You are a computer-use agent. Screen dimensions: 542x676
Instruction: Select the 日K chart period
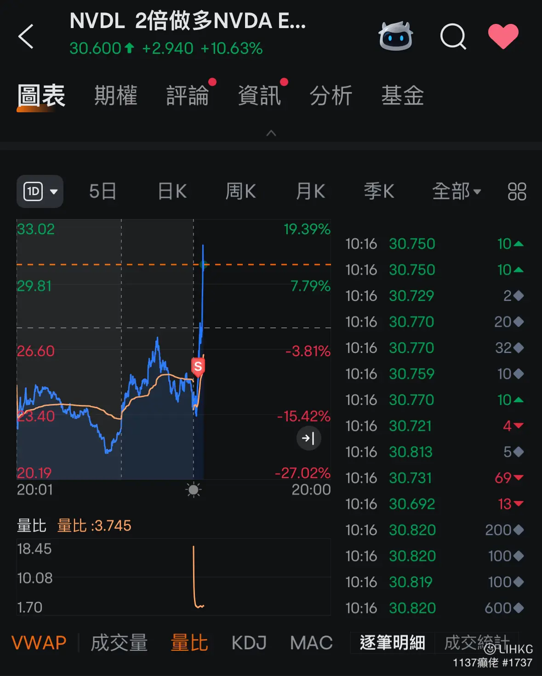coord(172,191)
